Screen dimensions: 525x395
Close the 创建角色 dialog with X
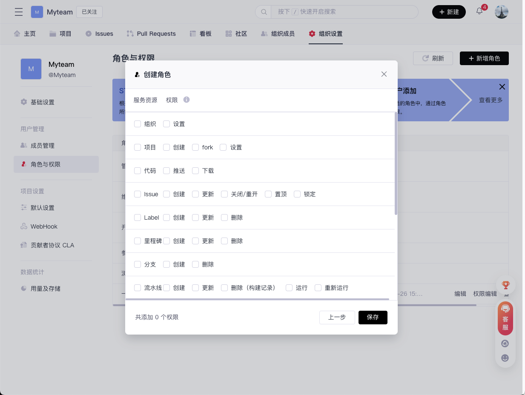[384, 74]
